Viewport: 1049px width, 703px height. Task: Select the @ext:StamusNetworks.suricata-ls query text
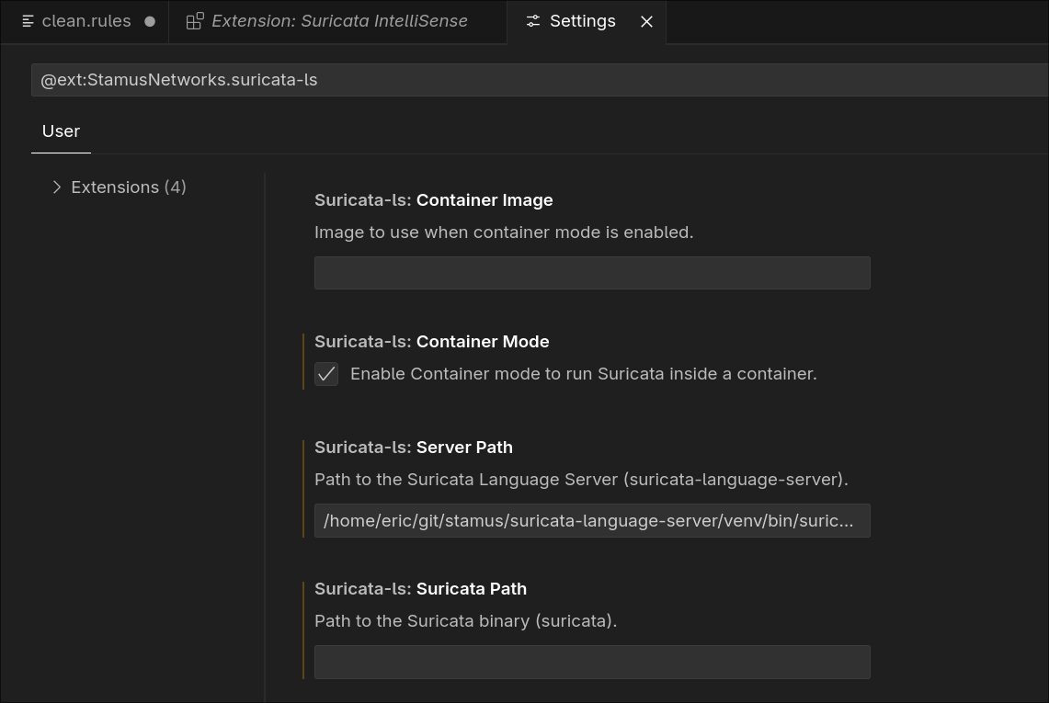[177, 80]
